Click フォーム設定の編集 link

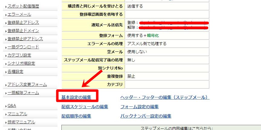pyautogui.click(x=139, y=107)
